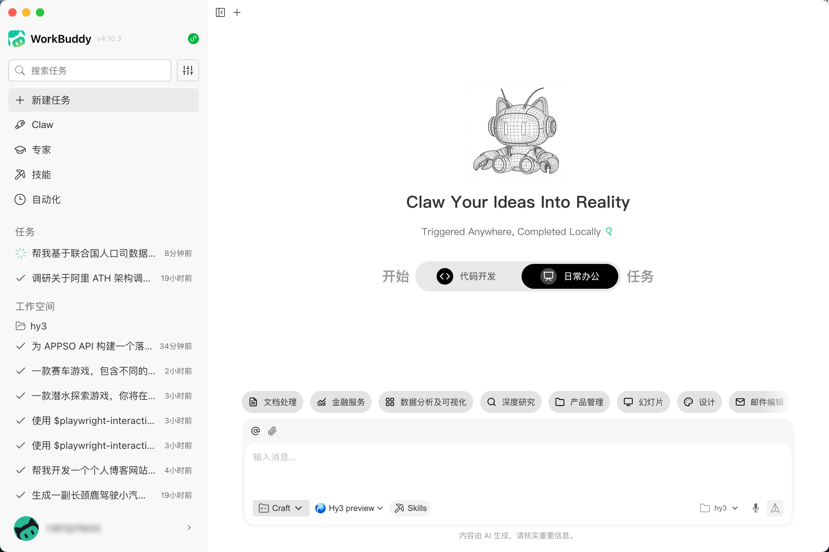Toggle the Skills button in the input box

coord(411,508)
